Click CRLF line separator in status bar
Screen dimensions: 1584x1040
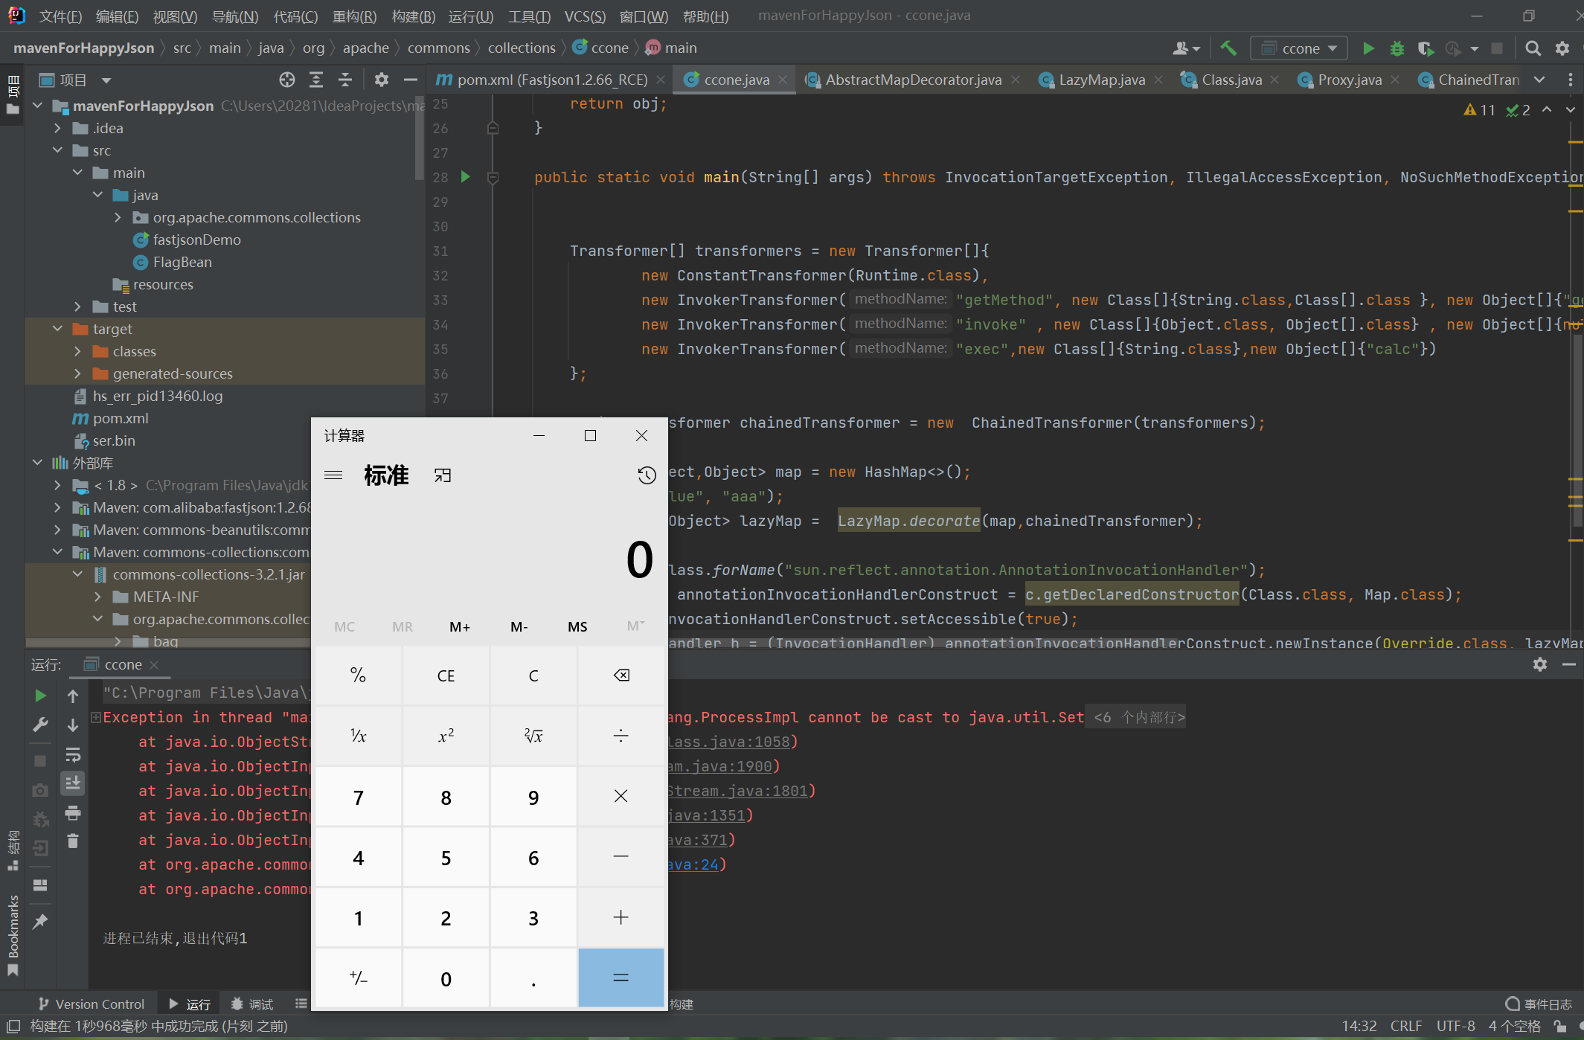coord(1405,1026)
